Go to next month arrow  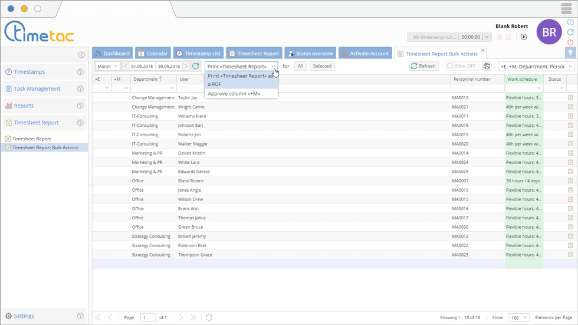186,66
